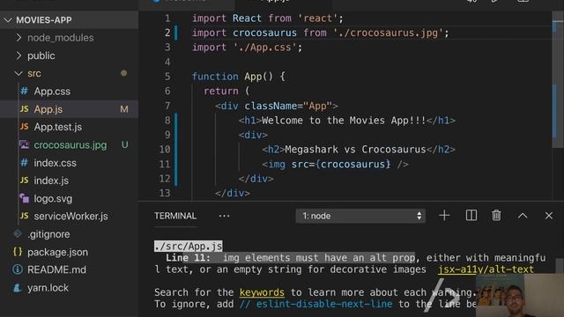The image size is (564, 317).
Task: Open App.js in the file tree
Action: (48, 109)
